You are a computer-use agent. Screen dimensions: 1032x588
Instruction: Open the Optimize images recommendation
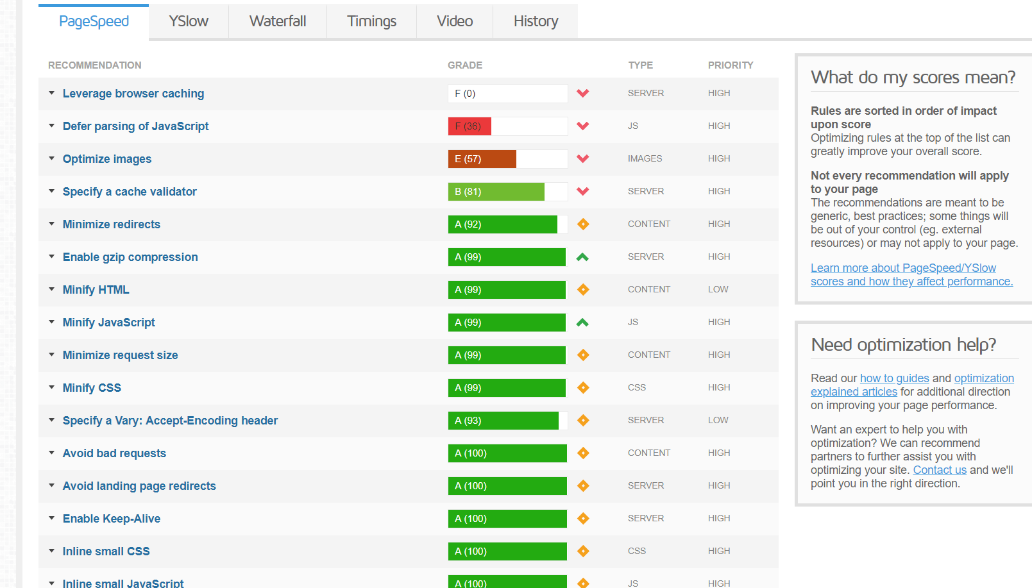(x=107, y=159)
